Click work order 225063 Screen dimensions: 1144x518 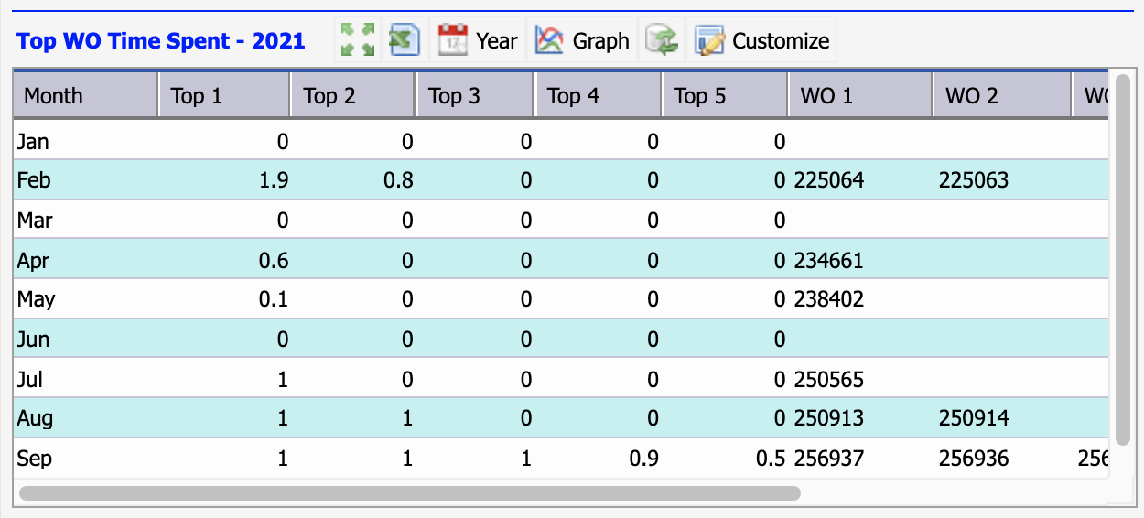tap(974, 181)
